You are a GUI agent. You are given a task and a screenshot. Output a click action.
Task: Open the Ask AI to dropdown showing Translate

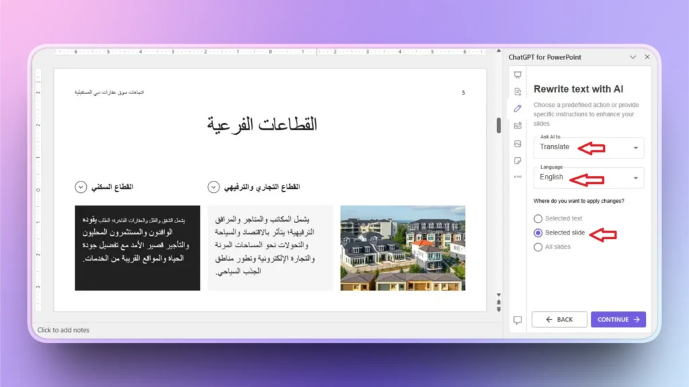[x=588, y=147]
